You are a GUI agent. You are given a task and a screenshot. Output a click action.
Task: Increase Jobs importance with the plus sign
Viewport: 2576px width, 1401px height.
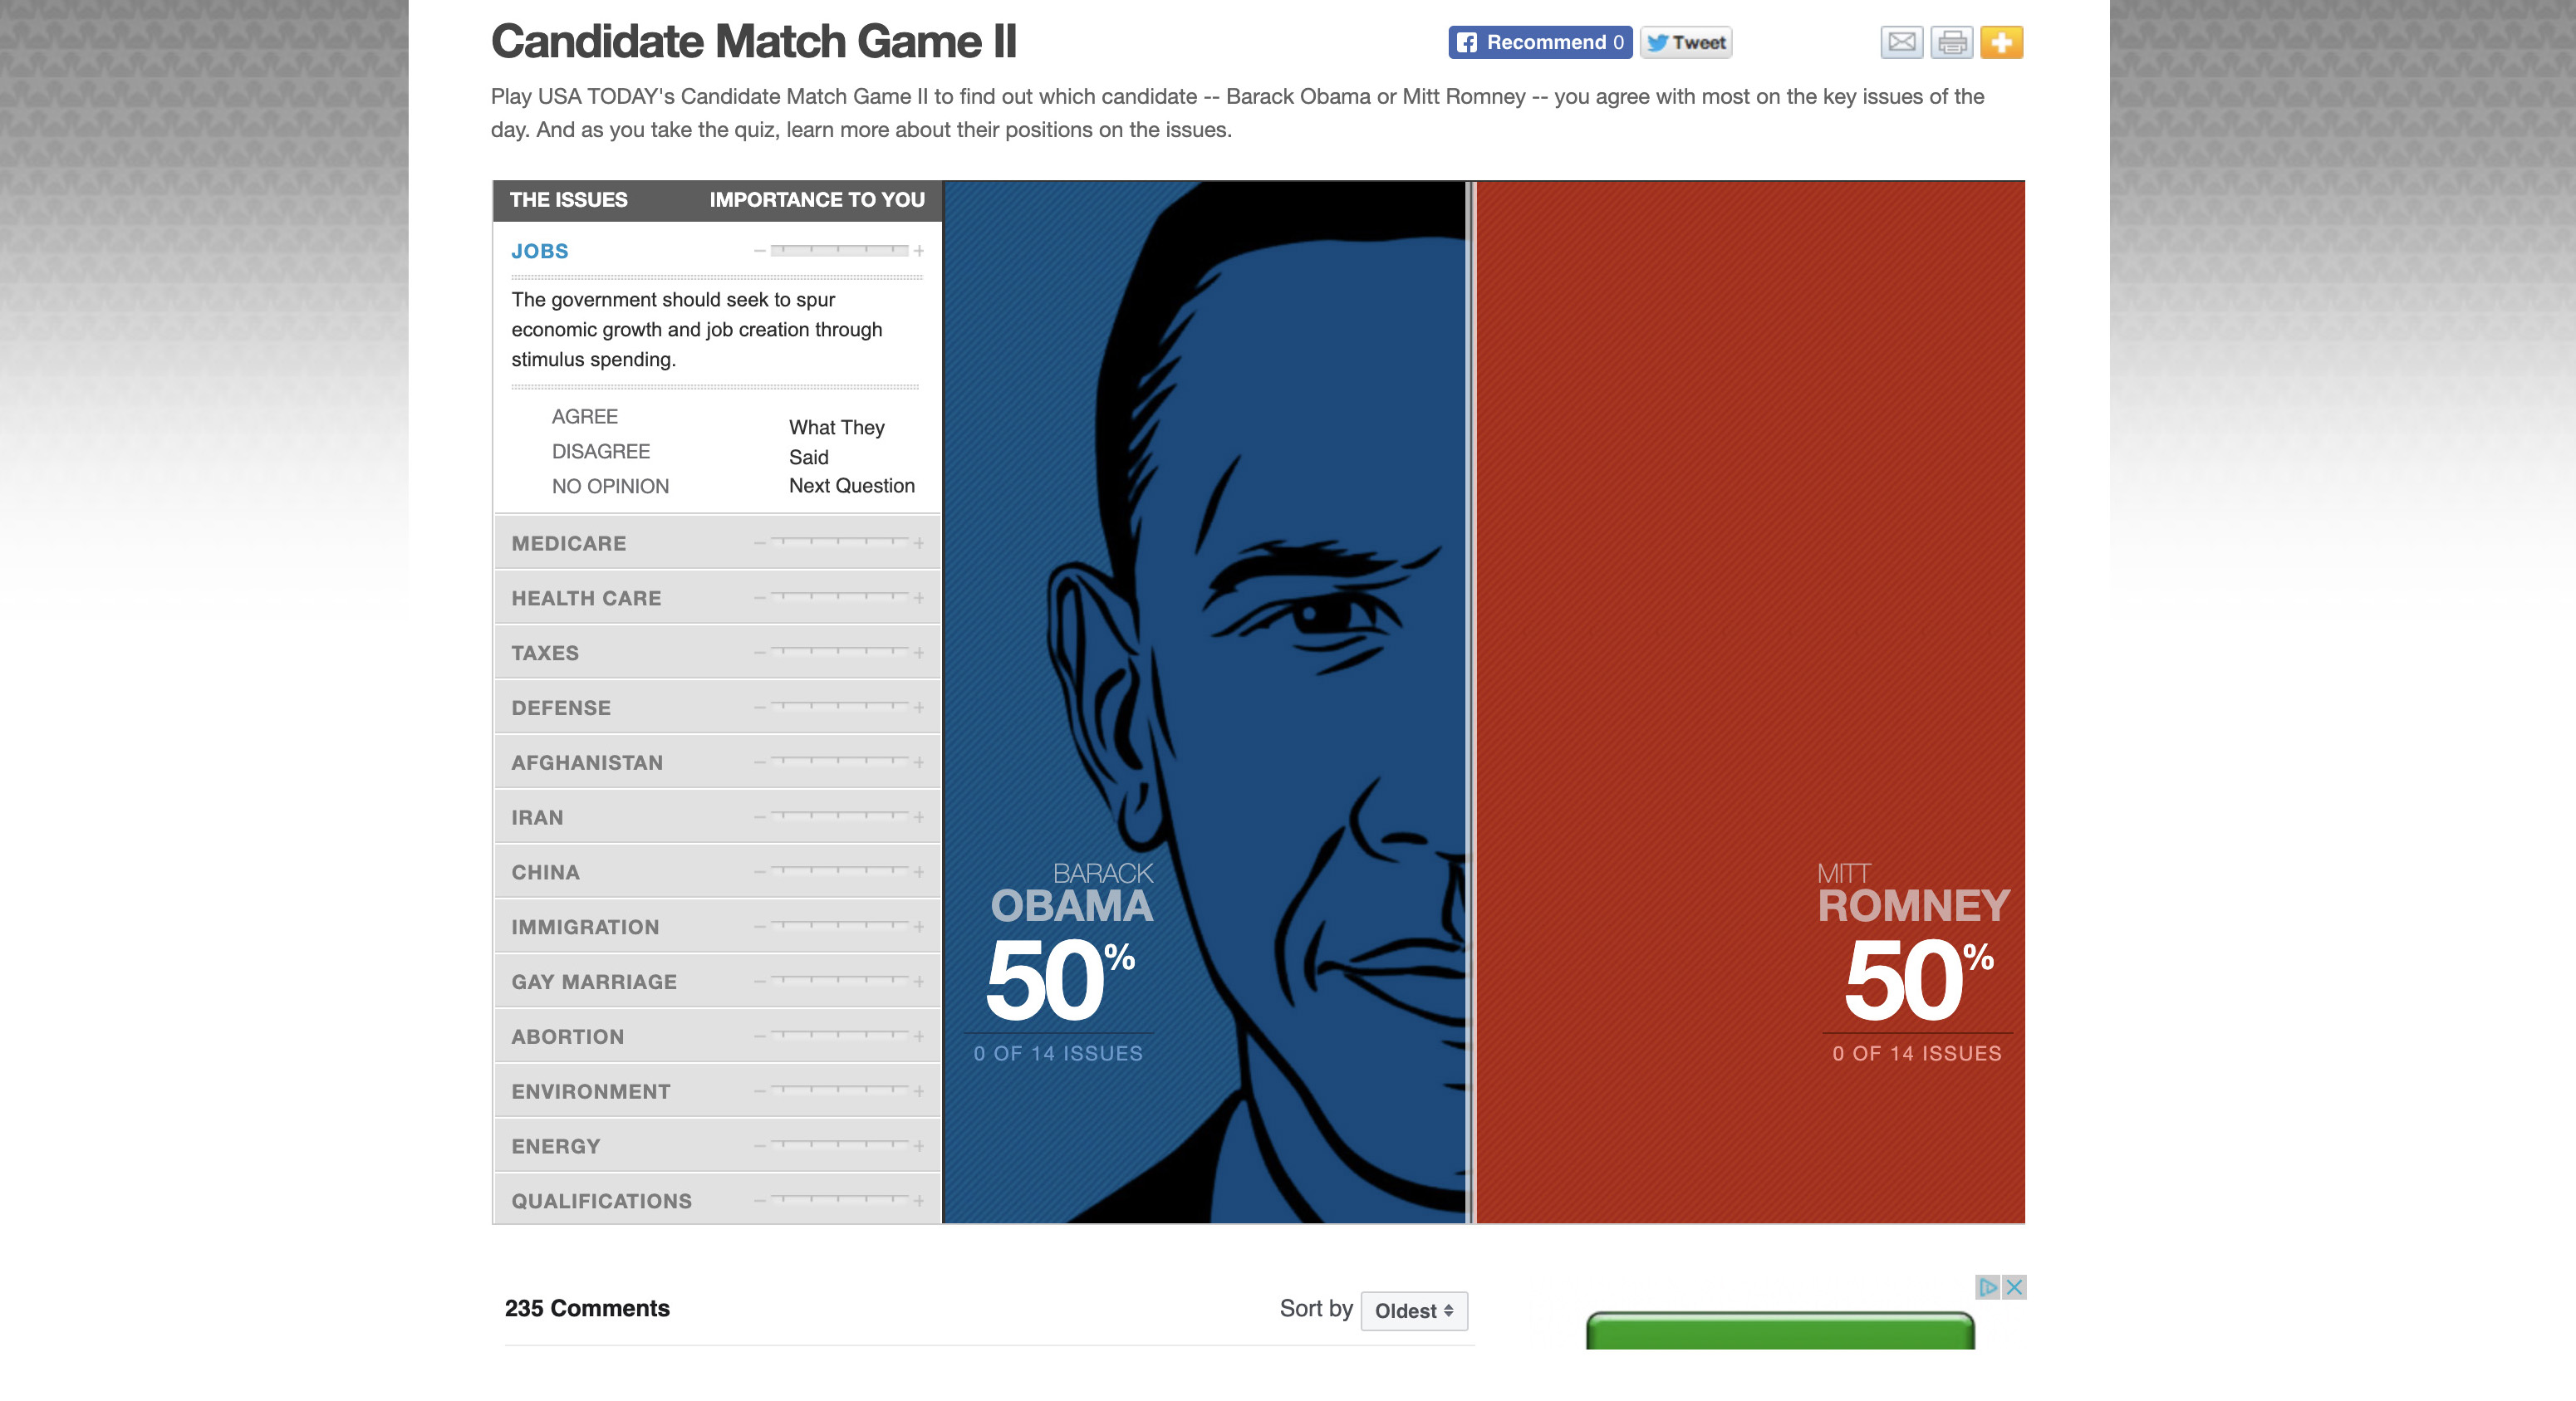(919, 251)
